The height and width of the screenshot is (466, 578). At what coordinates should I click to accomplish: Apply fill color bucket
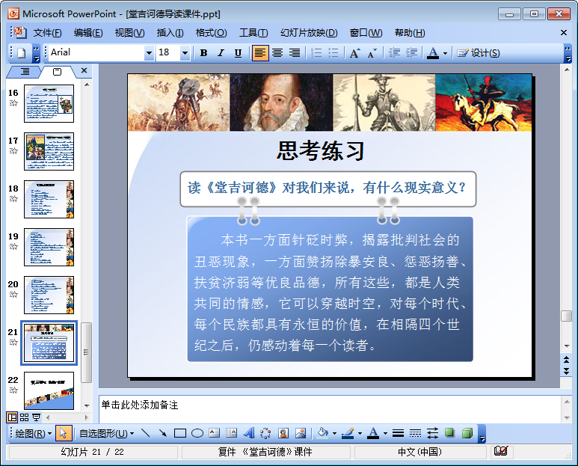click(x=323, y=433)
